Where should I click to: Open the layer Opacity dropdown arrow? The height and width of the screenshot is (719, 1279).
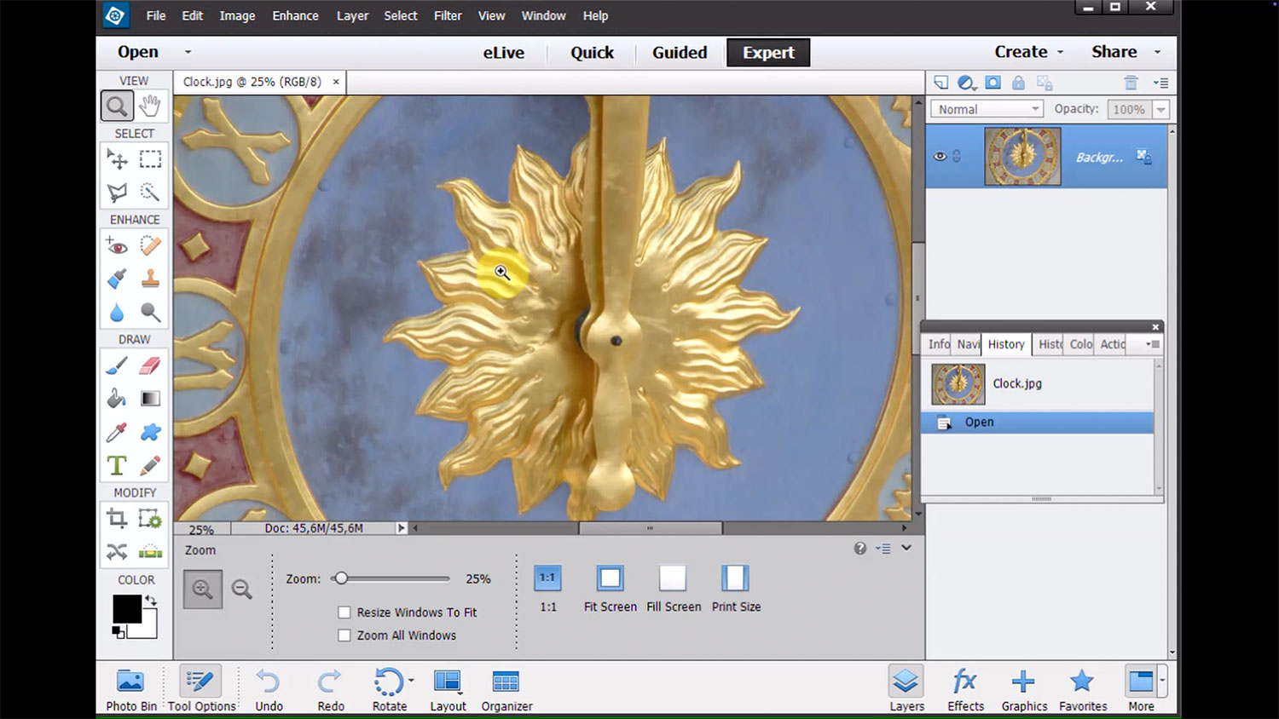1160,109
